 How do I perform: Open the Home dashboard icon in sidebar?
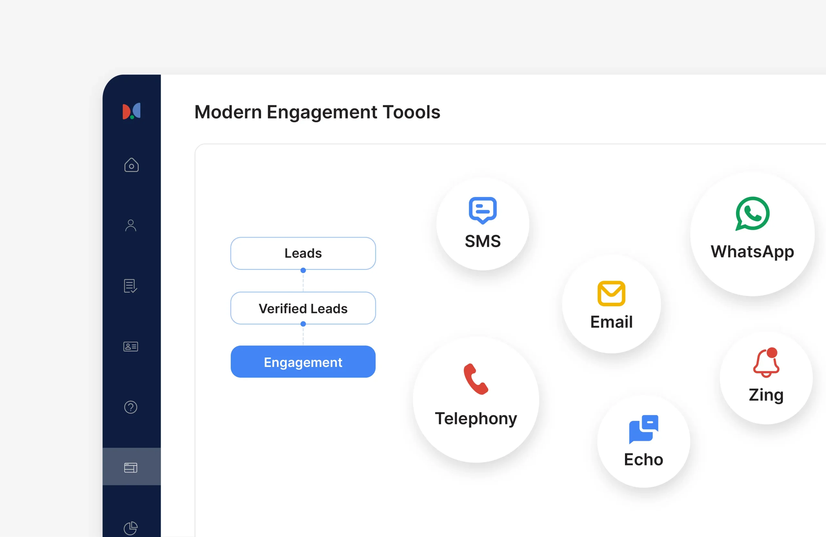click(x=131, y=166)
